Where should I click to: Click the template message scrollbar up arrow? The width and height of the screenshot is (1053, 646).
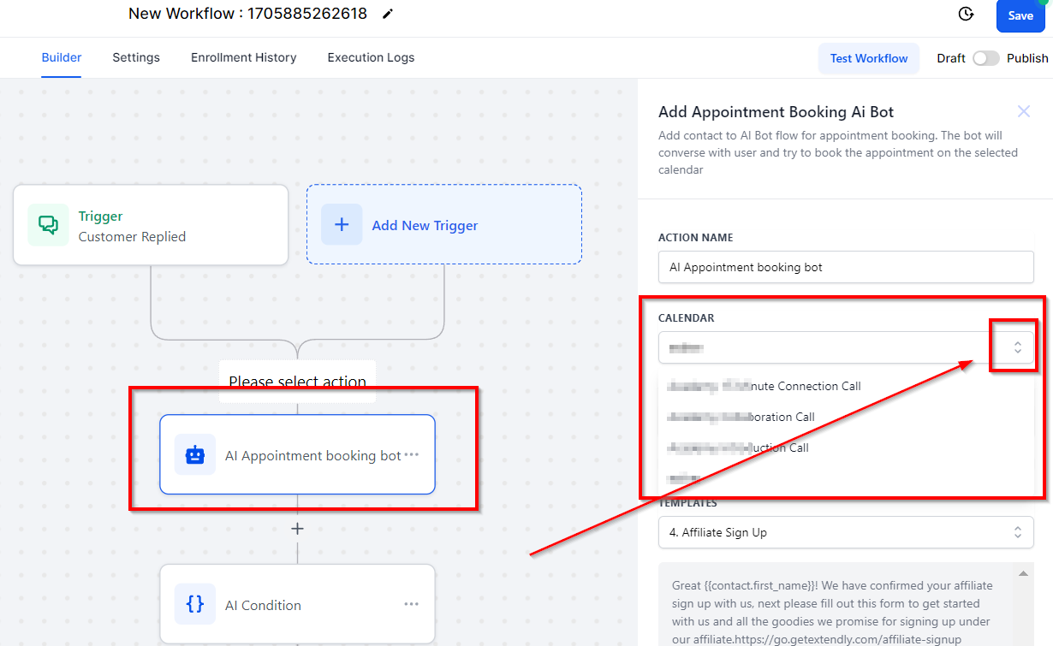tap(1022, 572)
